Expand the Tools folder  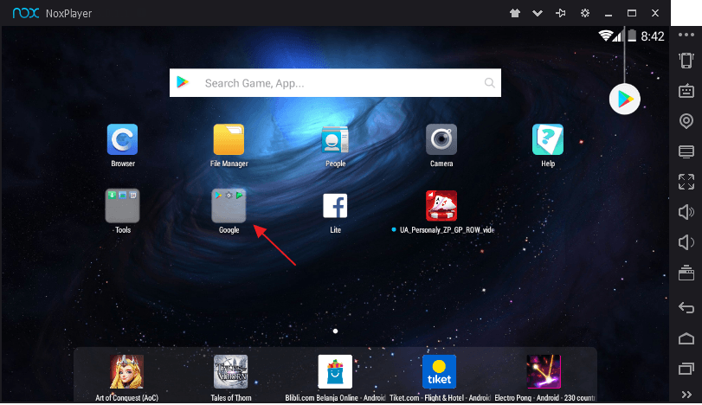[122, 206]
